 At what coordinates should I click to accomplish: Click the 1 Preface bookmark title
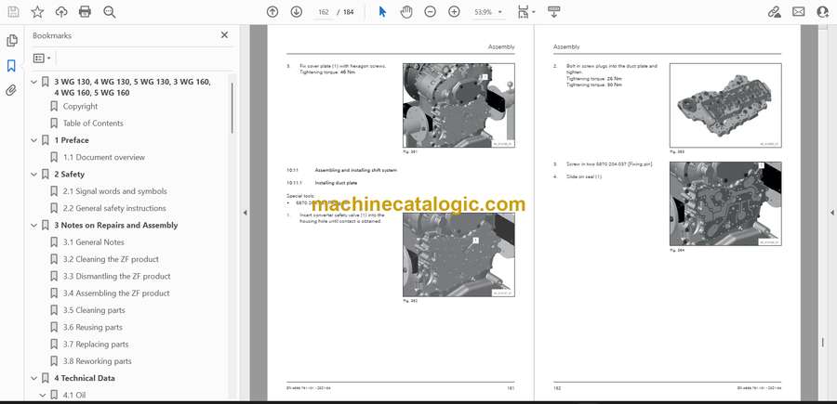click(x=72, y=140)
